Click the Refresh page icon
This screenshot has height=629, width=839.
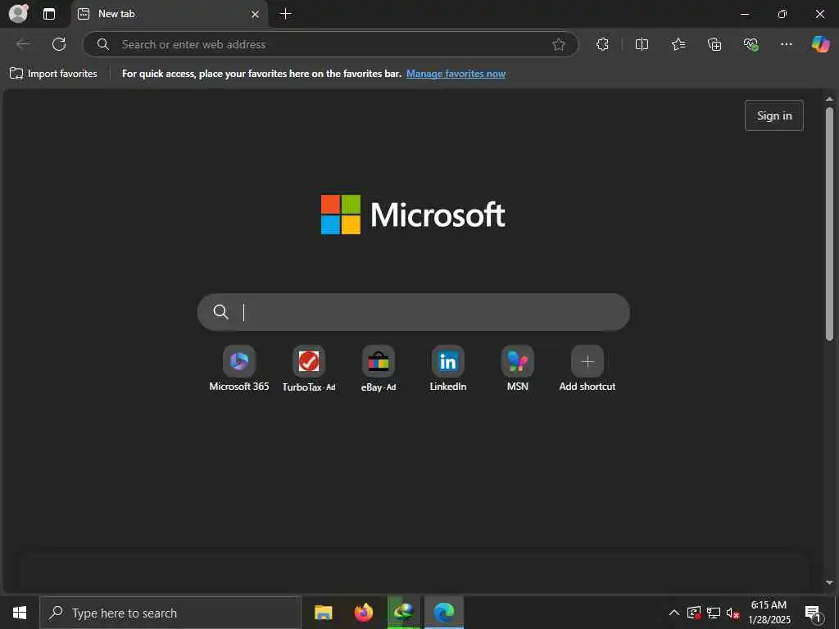[x=59, y=44]
